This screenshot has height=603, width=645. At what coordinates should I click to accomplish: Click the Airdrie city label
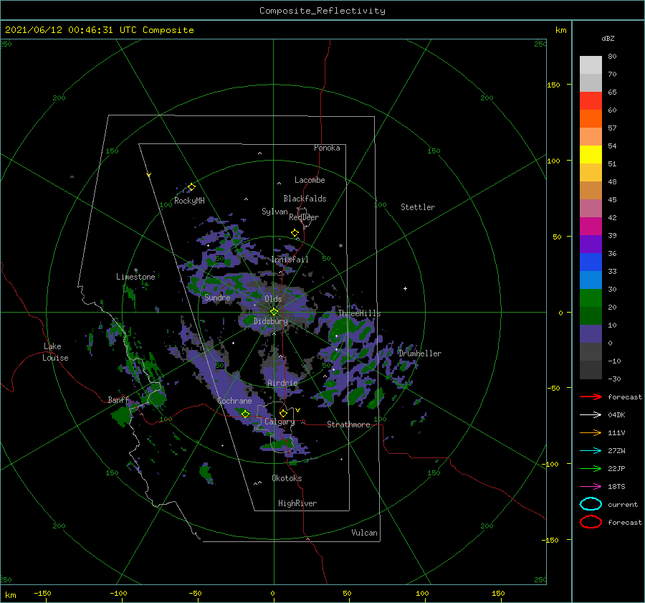pyautogui.click(x=282, y=383)
